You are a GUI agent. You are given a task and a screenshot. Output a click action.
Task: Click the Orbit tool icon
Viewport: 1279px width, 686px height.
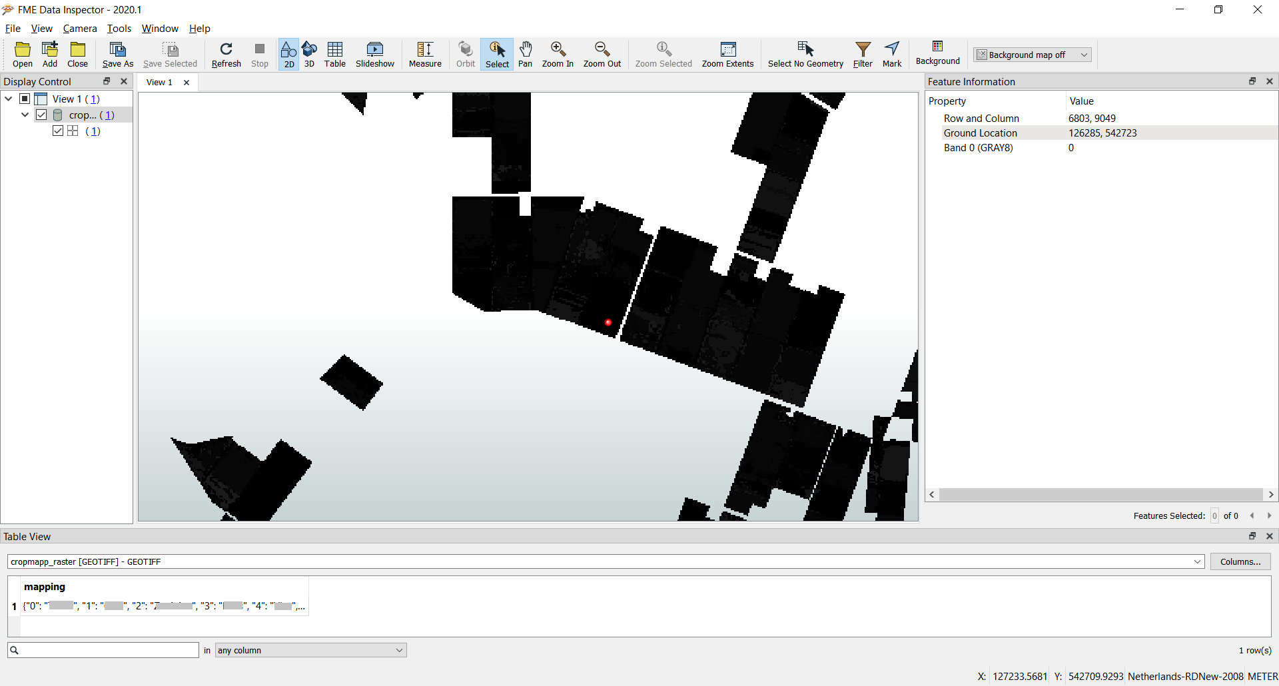[466, 55]
